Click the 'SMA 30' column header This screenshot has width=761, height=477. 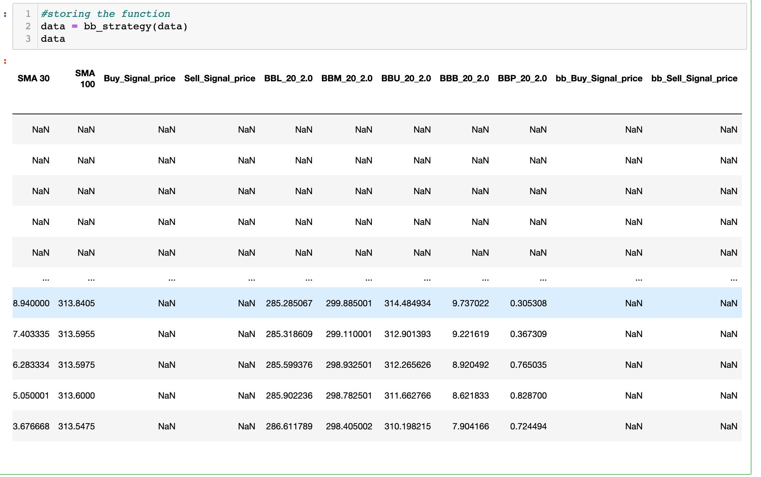click(x=34, y=78)
